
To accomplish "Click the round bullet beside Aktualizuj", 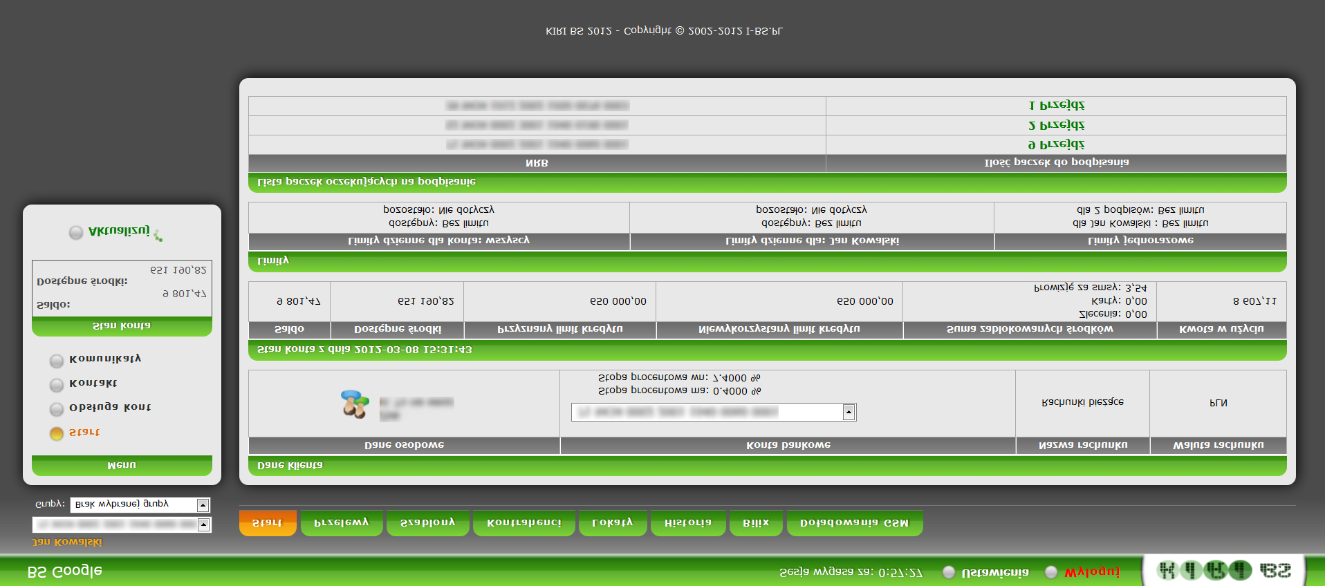I will pos(76,233).
